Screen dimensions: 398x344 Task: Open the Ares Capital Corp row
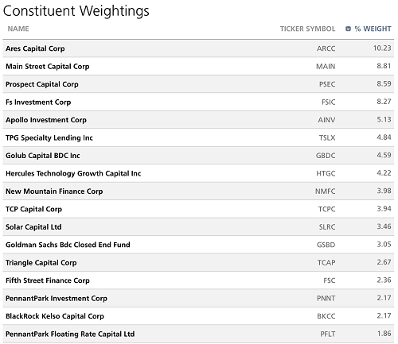tap(198, 48)
